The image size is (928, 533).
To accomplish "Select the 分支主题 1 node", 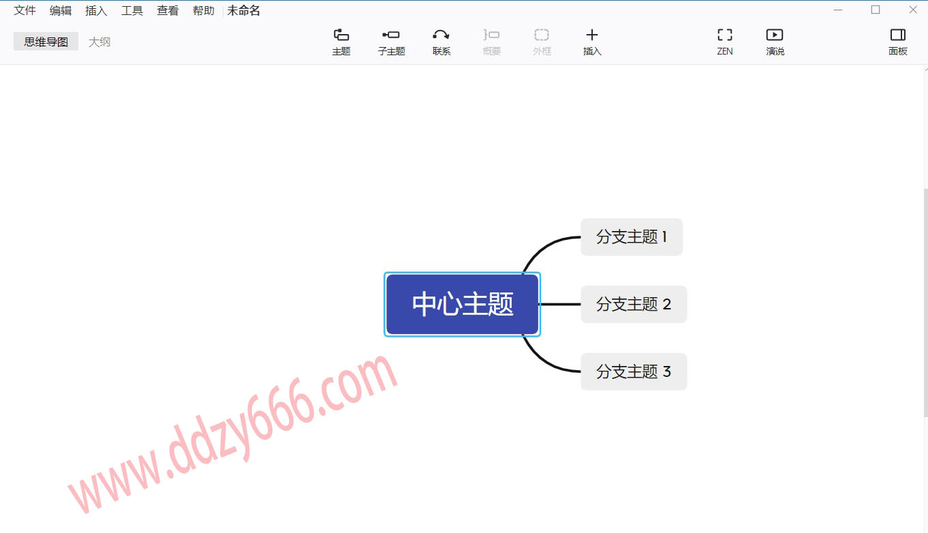I will (x=632, y=237).
